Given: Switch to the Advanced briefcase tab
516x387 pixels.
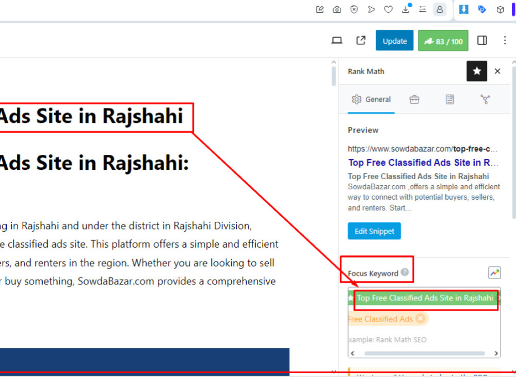Looking at the screenshot, I should [x=414, y=100].
